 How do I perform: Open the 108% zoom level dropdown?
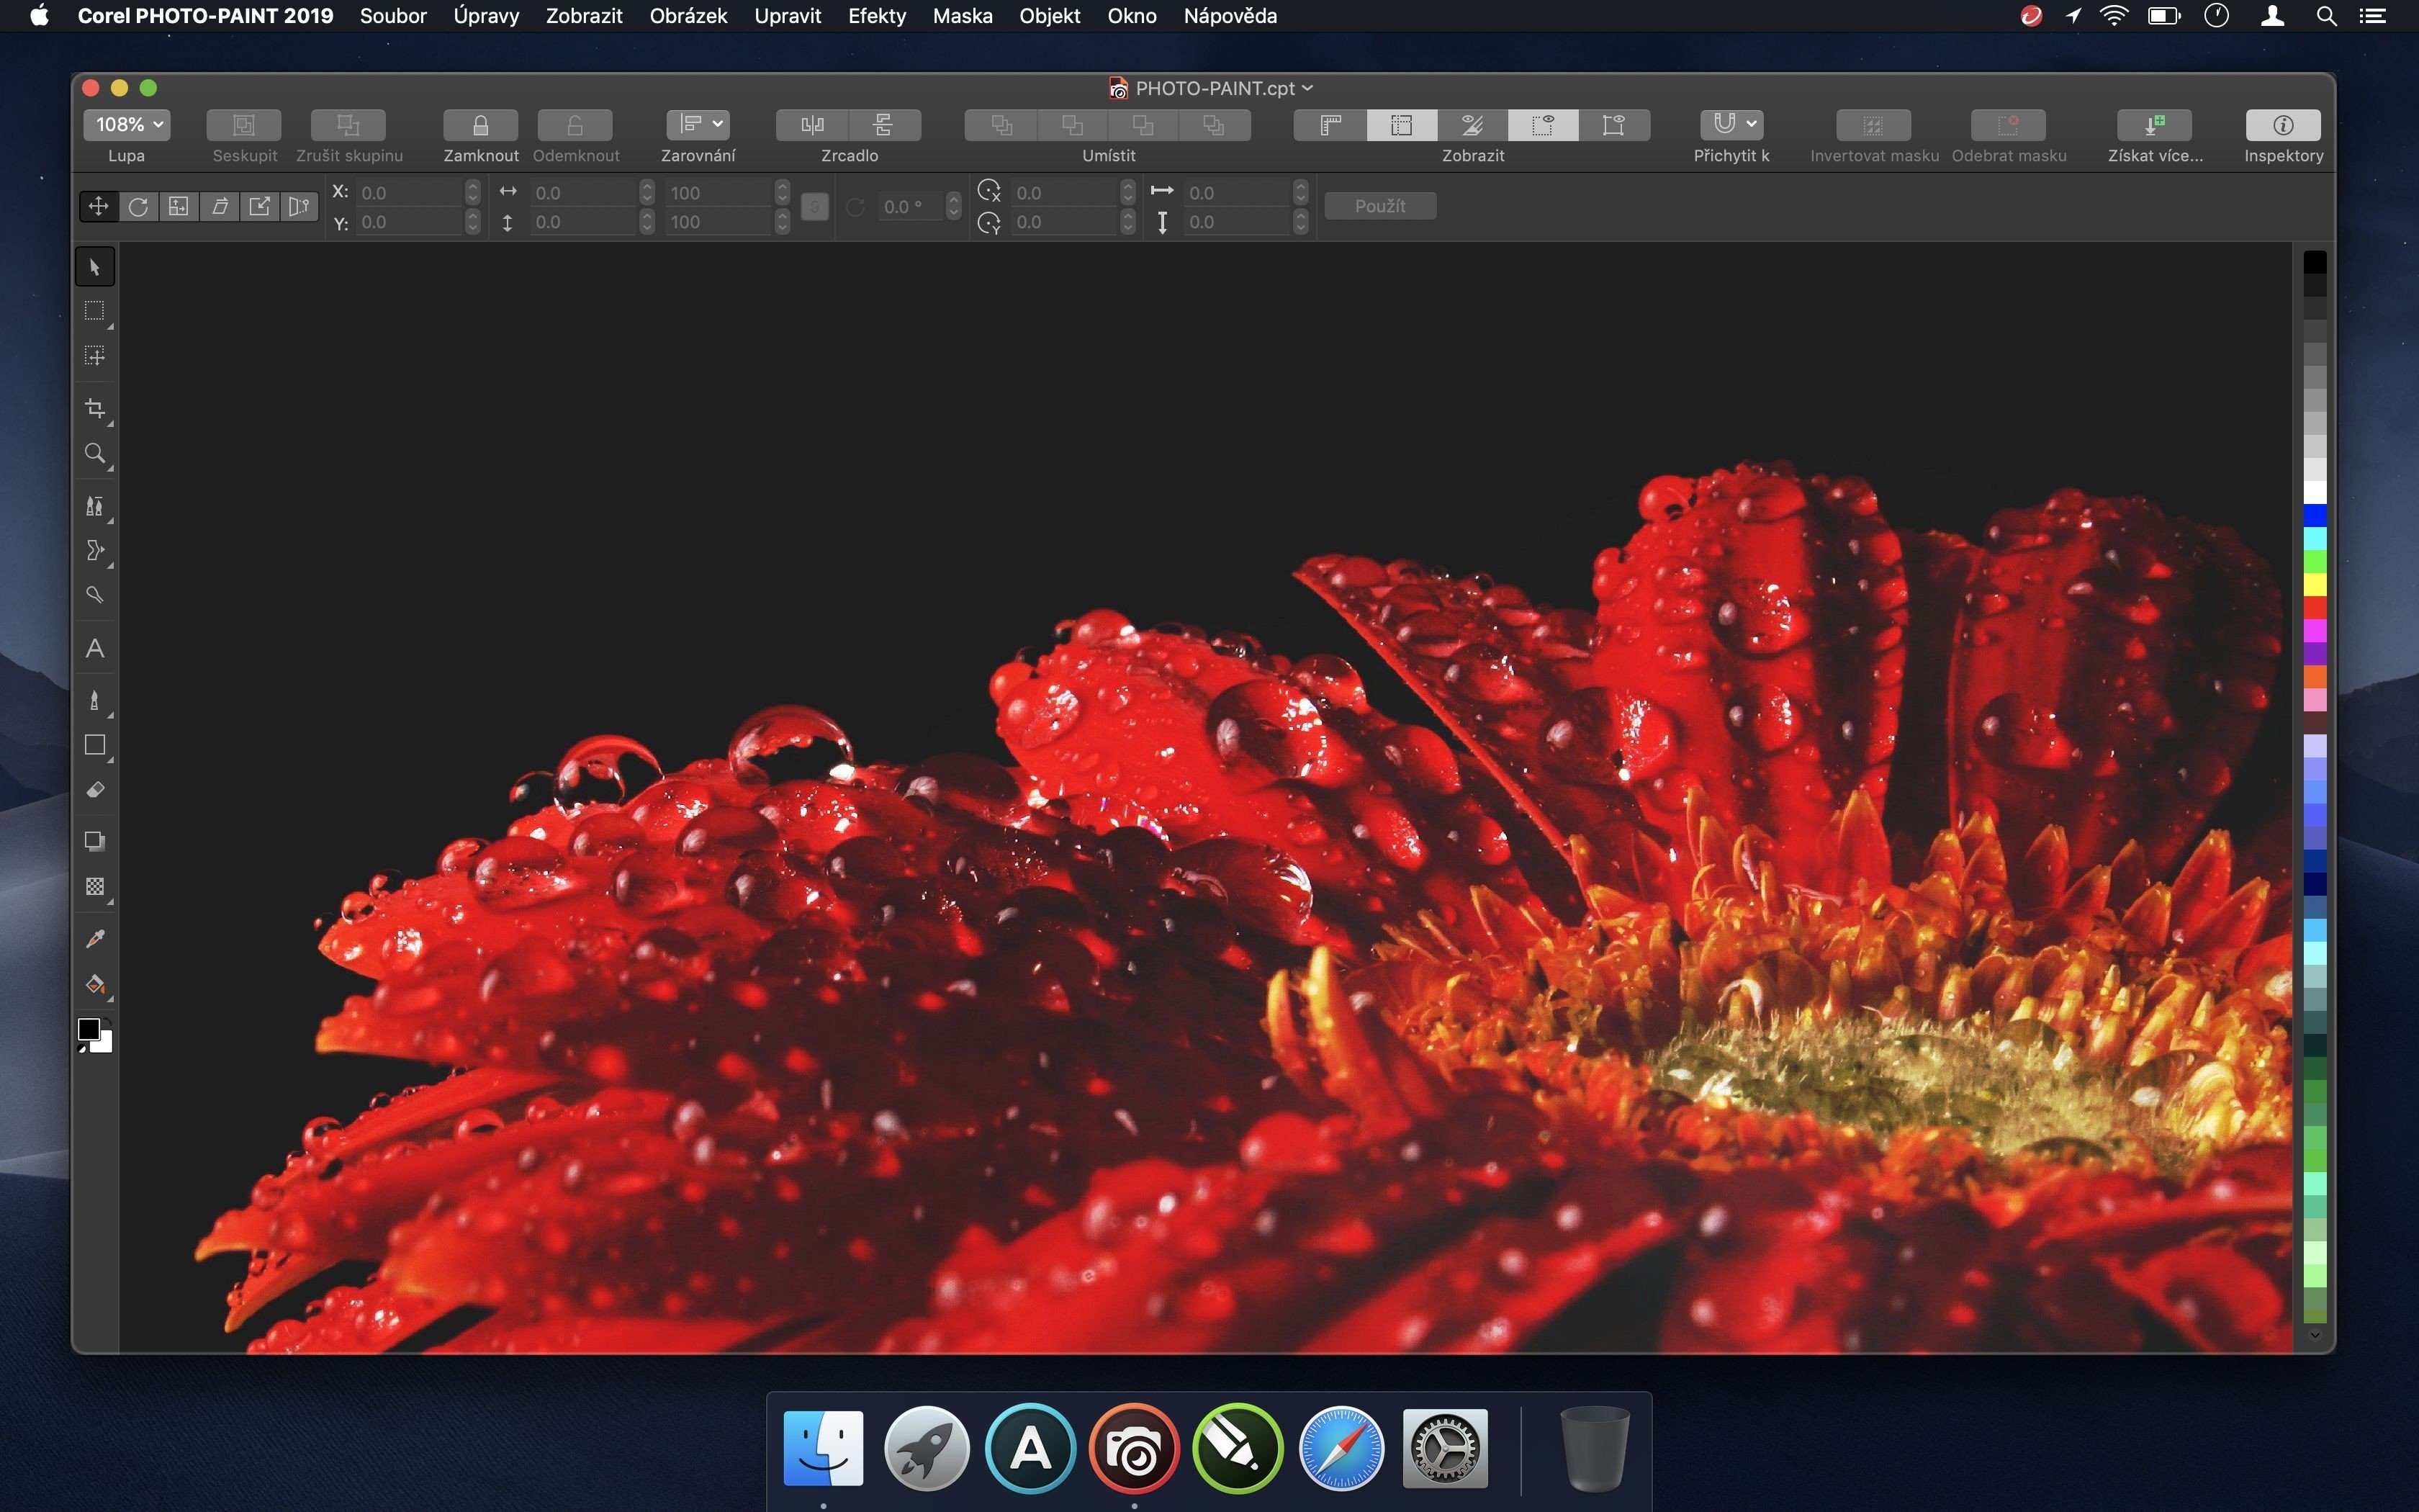(x=127, y=125)
